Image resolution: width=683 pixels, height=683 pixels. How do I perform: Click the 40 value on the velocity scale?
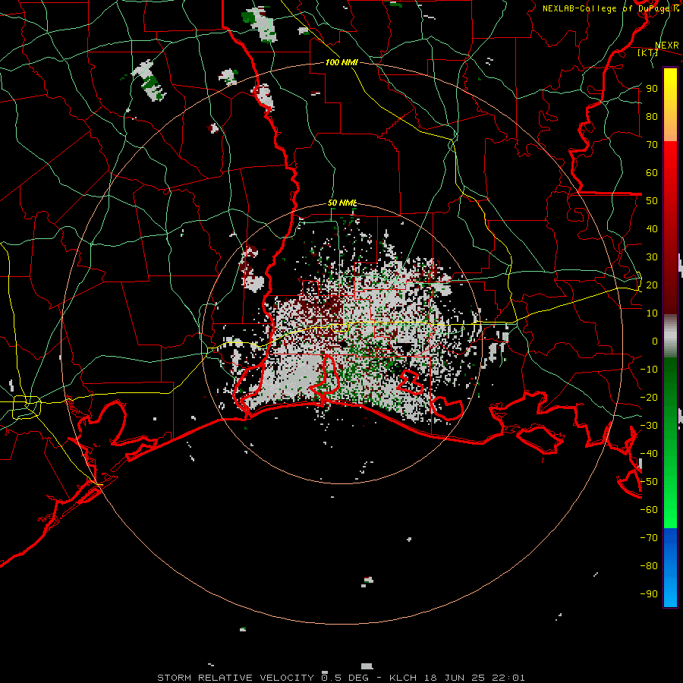point(652,229)
